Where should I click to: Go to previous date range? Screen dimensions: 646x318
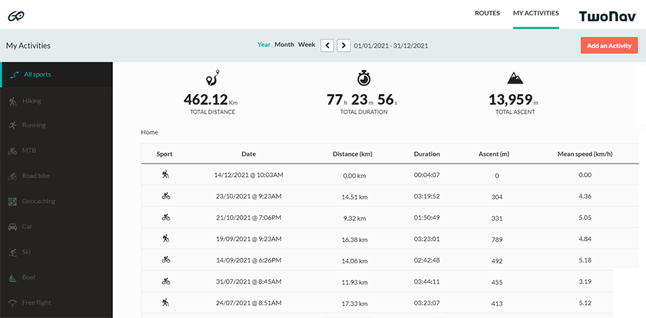tap(327, 46)
